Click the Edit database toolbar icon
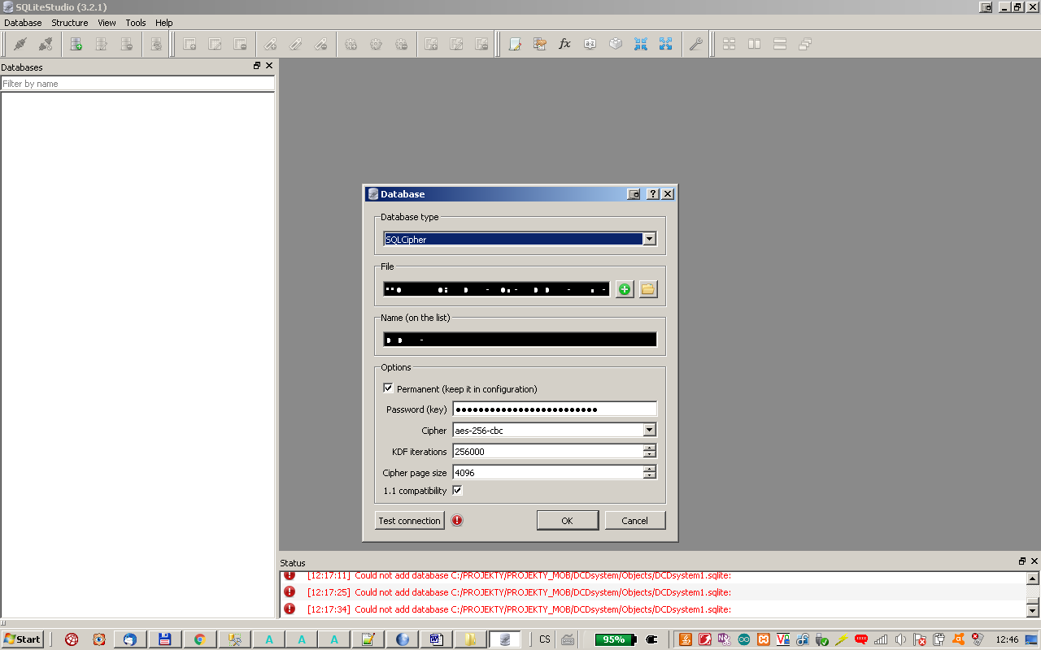The width and height of the screenshot is (1041, 650). click(102, 44)
